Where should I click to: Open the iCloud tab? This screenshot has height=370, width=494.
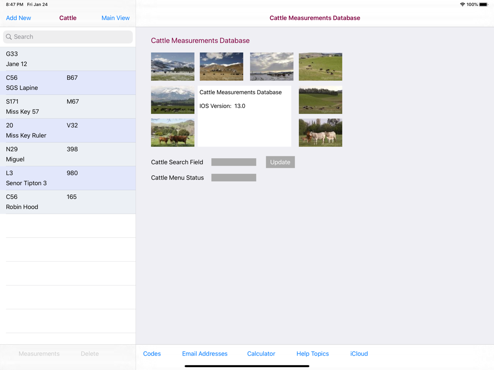coord(359,354)
